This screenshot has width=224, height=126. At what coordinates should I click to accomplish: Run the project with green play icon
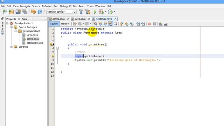click(95, 12)
